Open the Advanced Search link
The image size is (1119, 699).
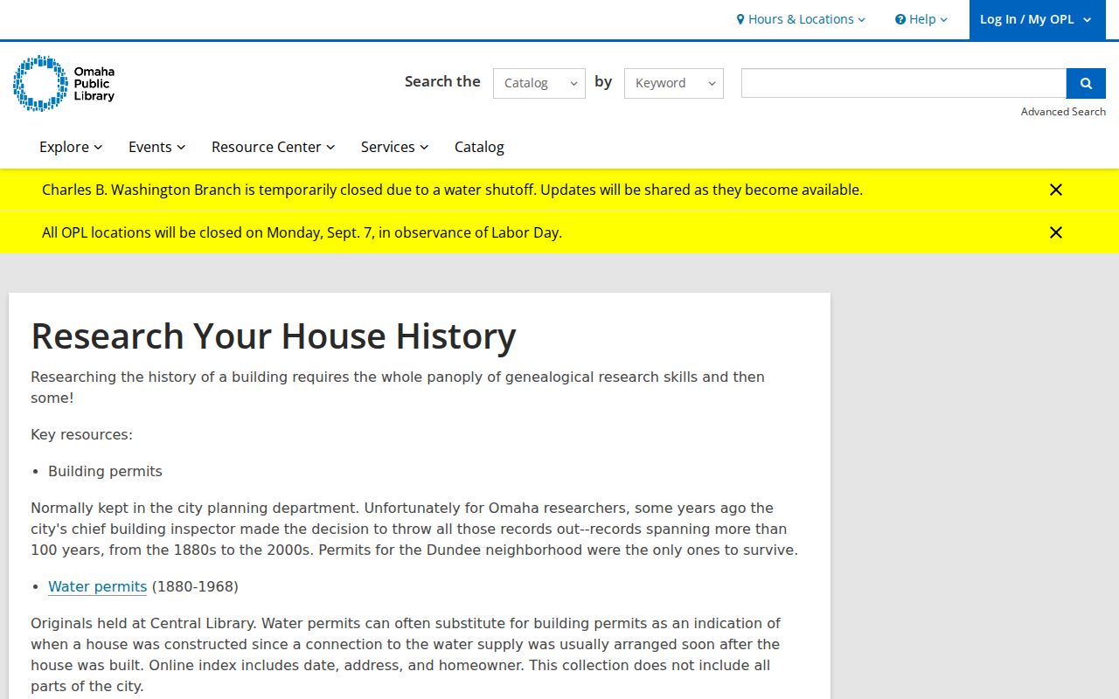[x=1063, y=112]
